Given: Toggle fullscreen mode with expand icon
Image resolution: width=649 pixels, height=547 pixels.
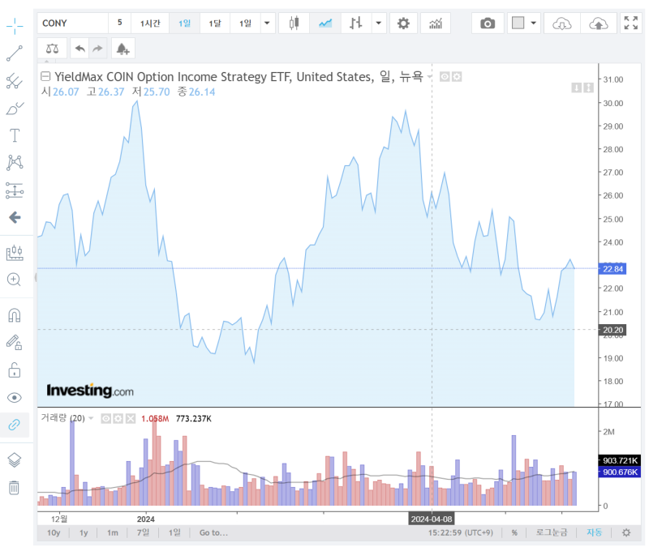Looking at the screenshot, I should tap(632, 23).
